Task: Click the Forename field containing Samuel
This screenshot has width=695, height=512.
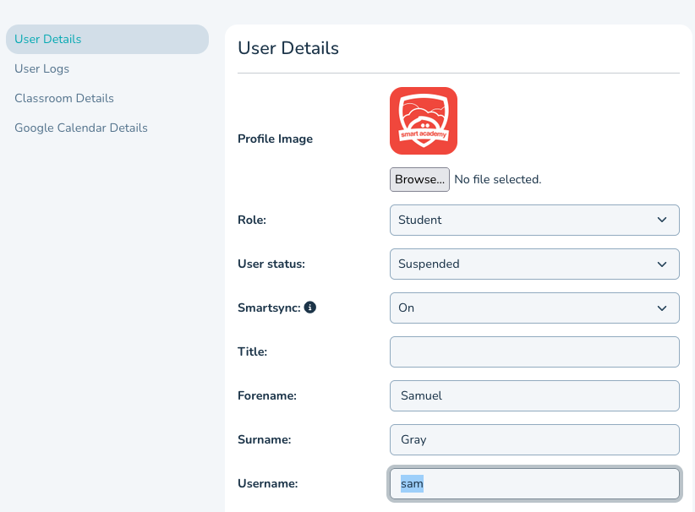Action: tap(534, 395)
